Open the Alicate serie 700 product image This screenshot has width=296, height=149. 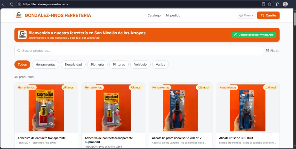click(x=180, y=108)
